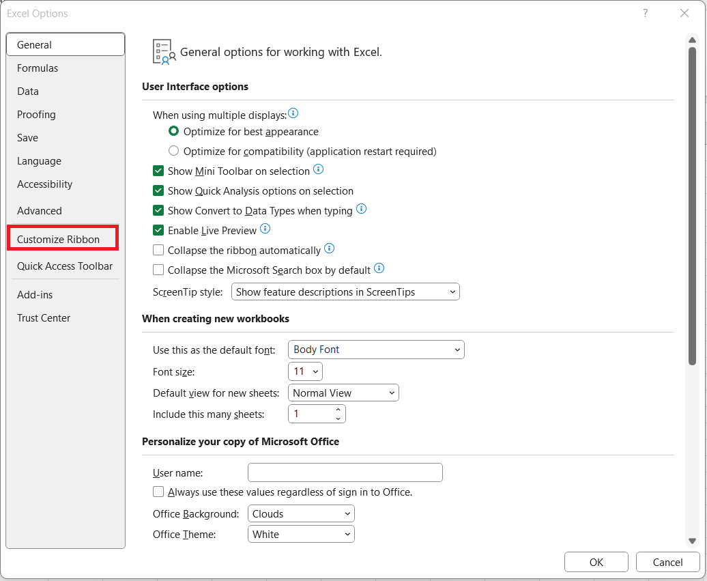Viewport: 707px width, 581px height.
Task: Close the Excel Options dialog
Action: tap(684, 13)
